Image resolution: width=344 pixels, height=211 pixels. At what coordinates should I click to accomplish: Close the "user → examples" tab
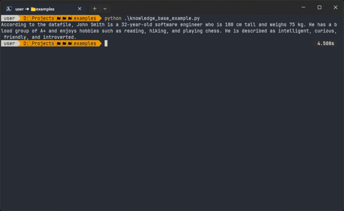click(x=80, y=8)
